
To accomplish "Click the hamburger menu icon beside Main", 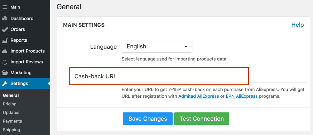I will click(4, 7).
